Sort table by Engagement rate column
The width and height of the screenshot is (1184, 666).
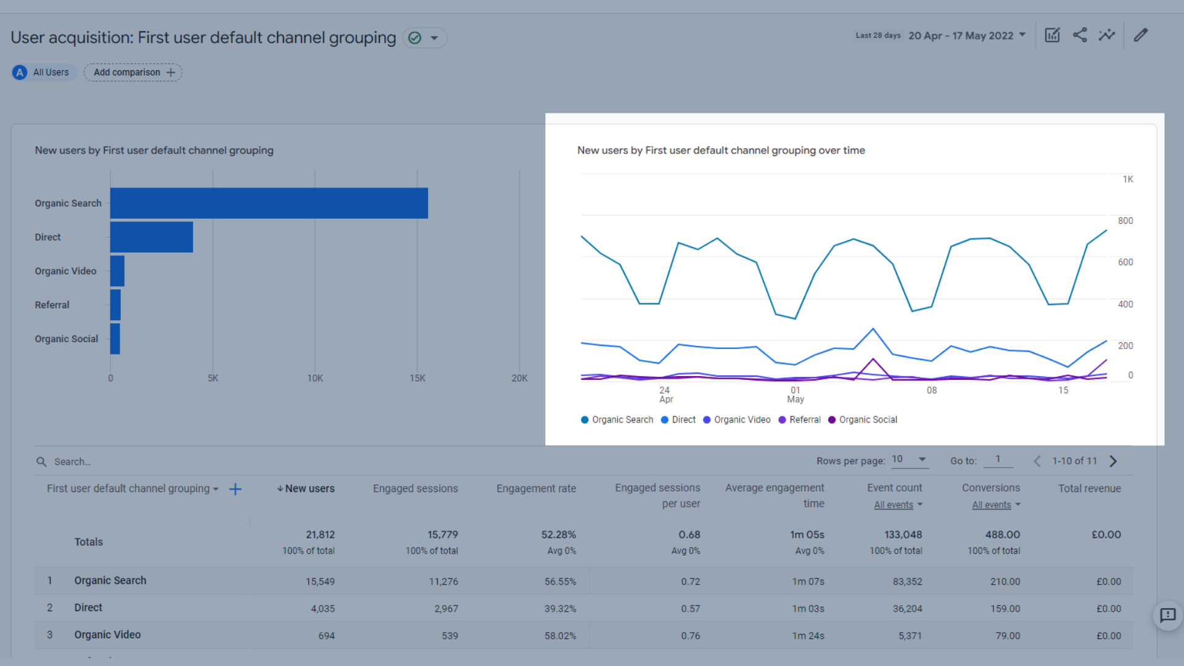(x=536, y=488)
